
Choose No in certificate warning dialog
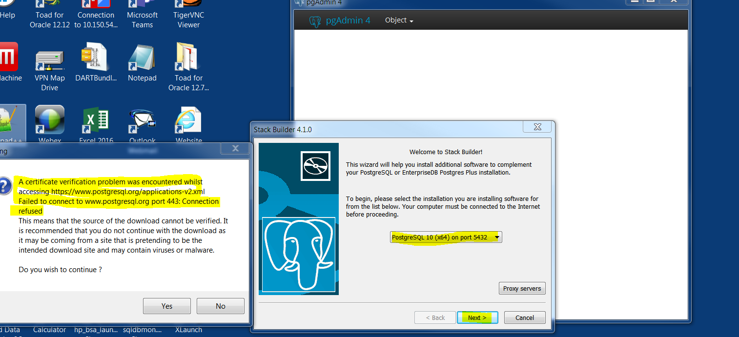pos(220,306)
